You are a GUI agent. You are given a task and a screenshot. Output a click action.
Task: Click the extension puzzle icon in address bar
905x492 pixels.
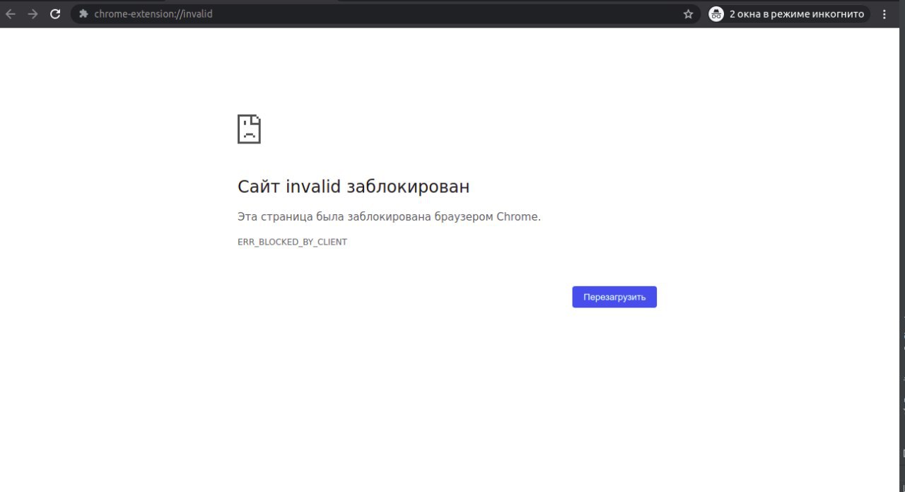83,14
